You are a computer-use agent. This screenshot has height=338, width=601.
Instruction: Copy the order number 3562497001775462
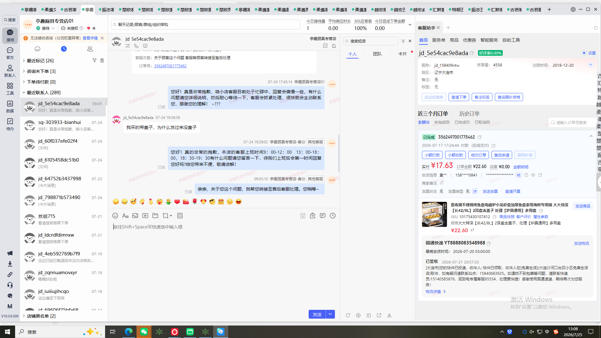(480, 137)
